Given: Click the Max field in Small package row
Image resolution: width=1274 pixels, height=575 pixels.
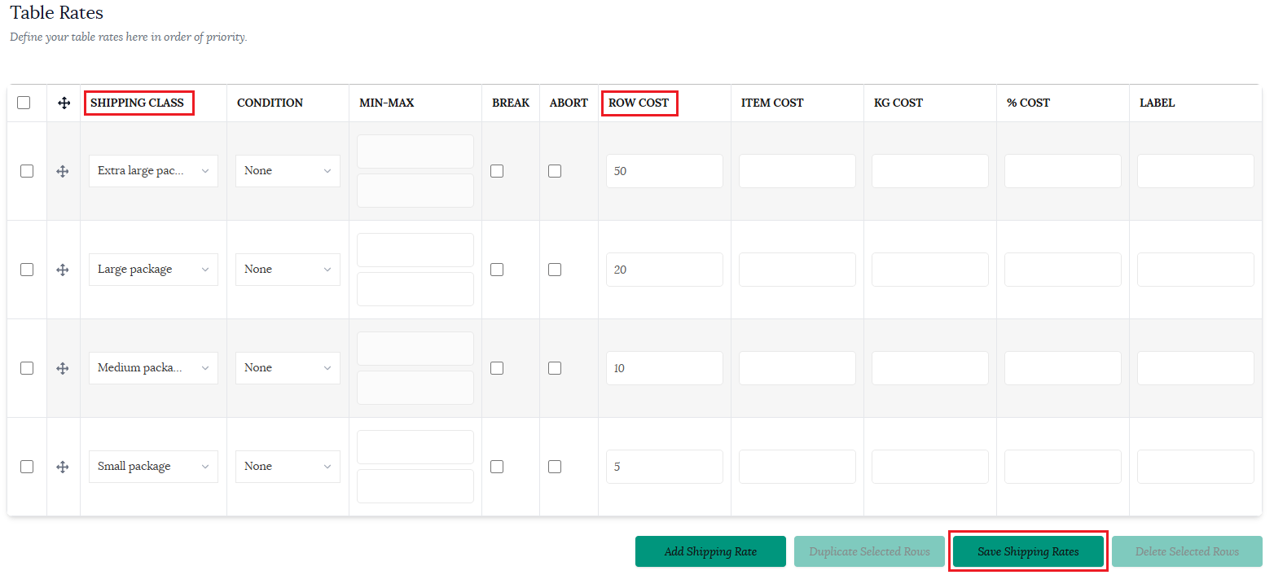Looking at the screenshot, I should (415, 486).
